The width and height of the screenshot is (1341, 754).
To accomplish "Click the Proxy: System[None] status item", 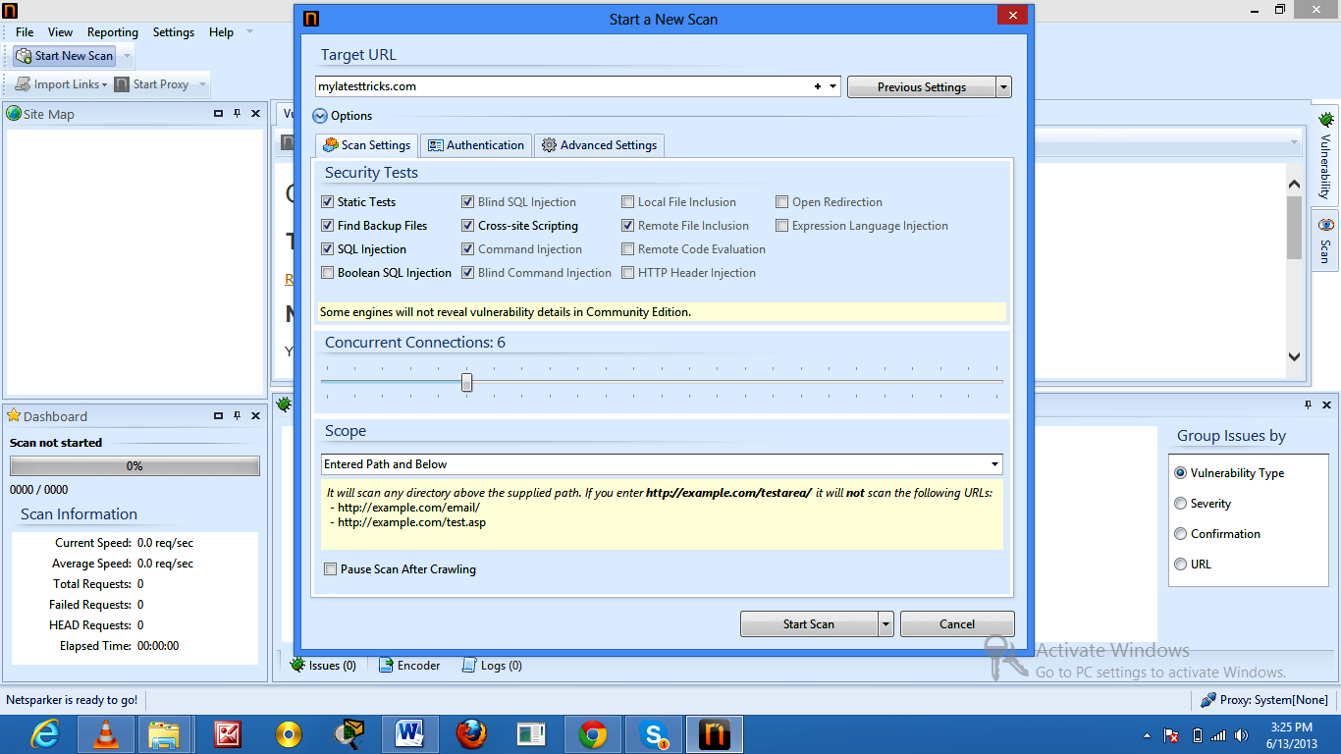I will tap(1264, 700).
